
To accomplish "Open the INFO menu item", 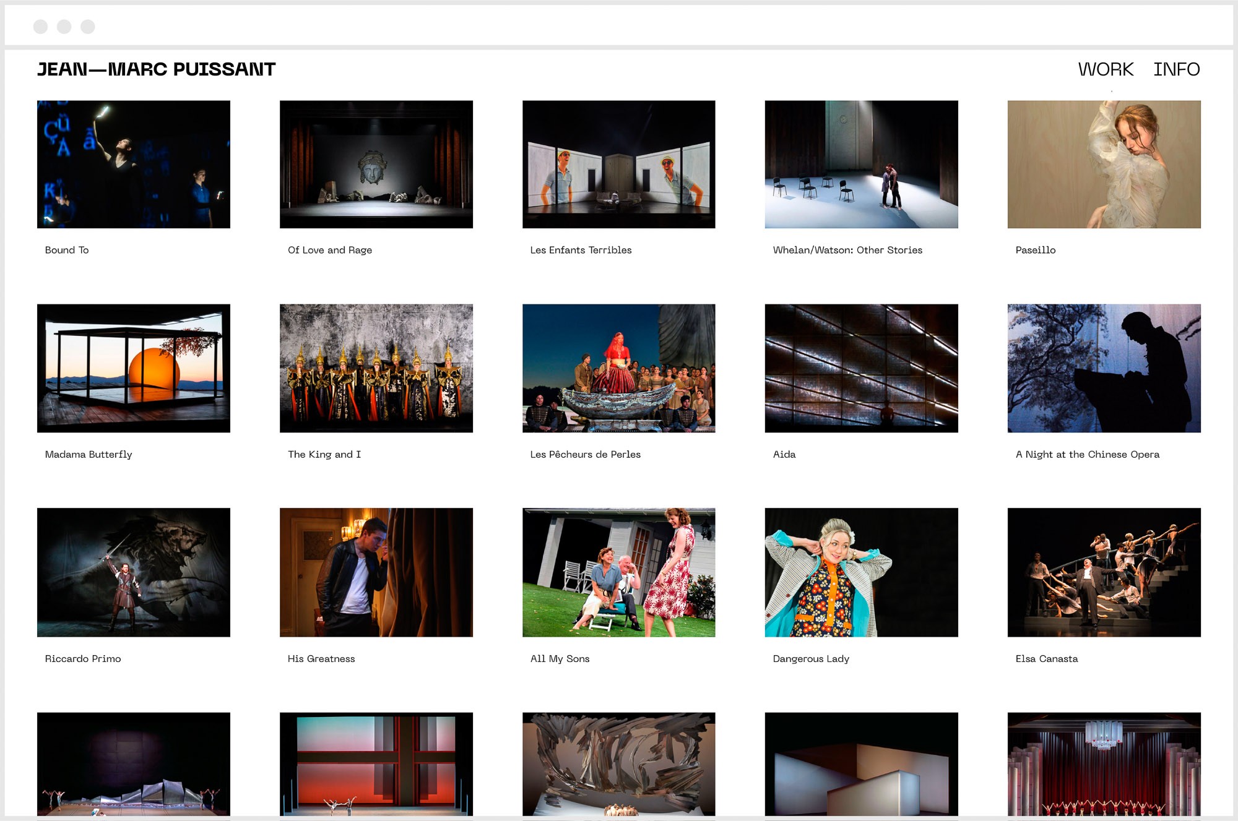I will 1176,69.
